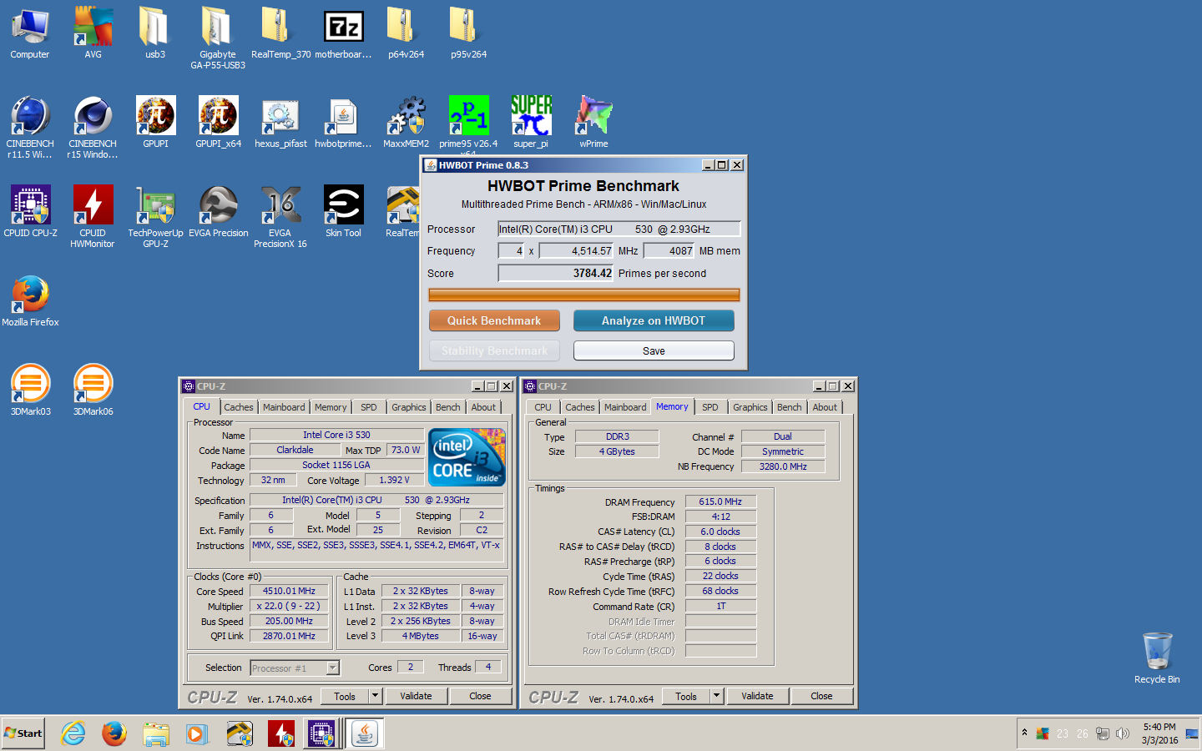Run Quick Benchmark in HWBOT Prime
1202x751 pixels.
[494, 320]
